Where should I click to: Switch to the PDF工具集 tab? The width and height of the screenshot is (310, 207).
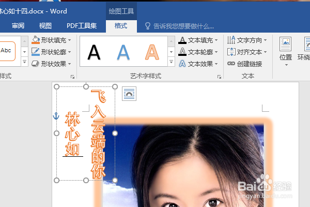(82, 26)
